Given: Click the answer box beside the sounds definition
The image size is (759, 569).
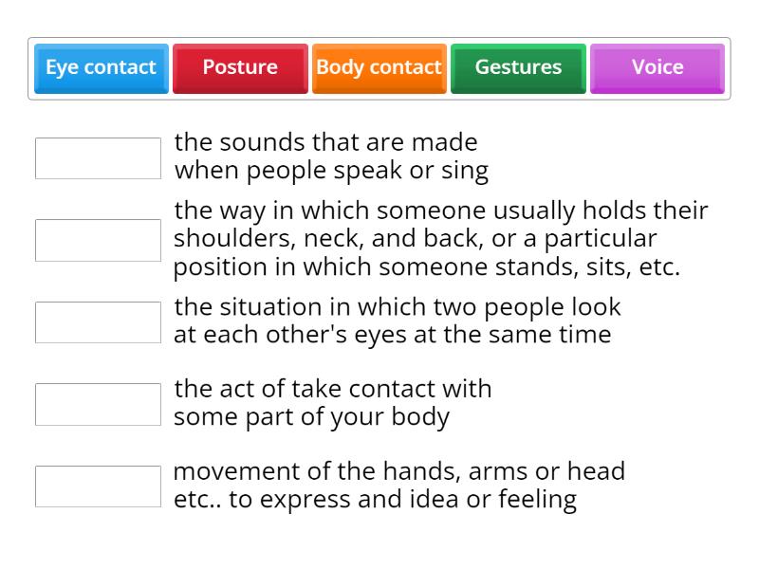Looking at the screenshot, I should coord(97,157).
